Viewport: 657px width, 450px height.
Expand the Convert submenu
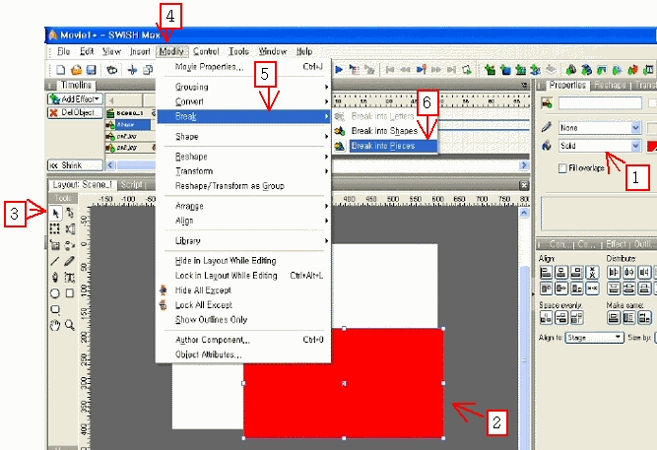(x=244, y=101)
